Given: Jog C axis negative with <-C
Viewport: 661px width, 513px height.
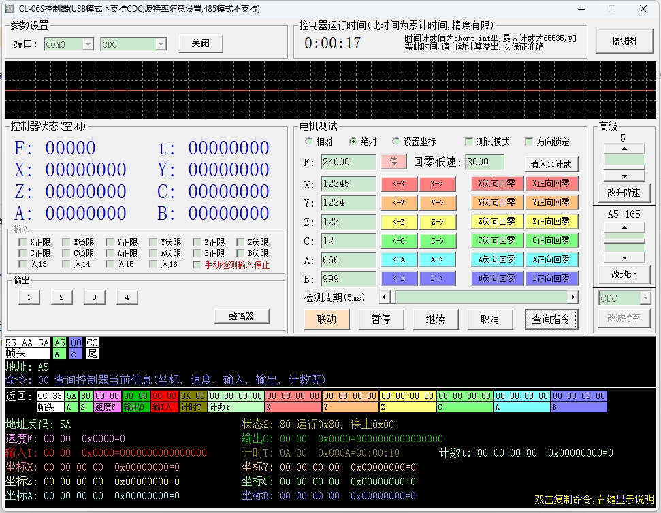Looking at the screenshot, I should (399, 241).
